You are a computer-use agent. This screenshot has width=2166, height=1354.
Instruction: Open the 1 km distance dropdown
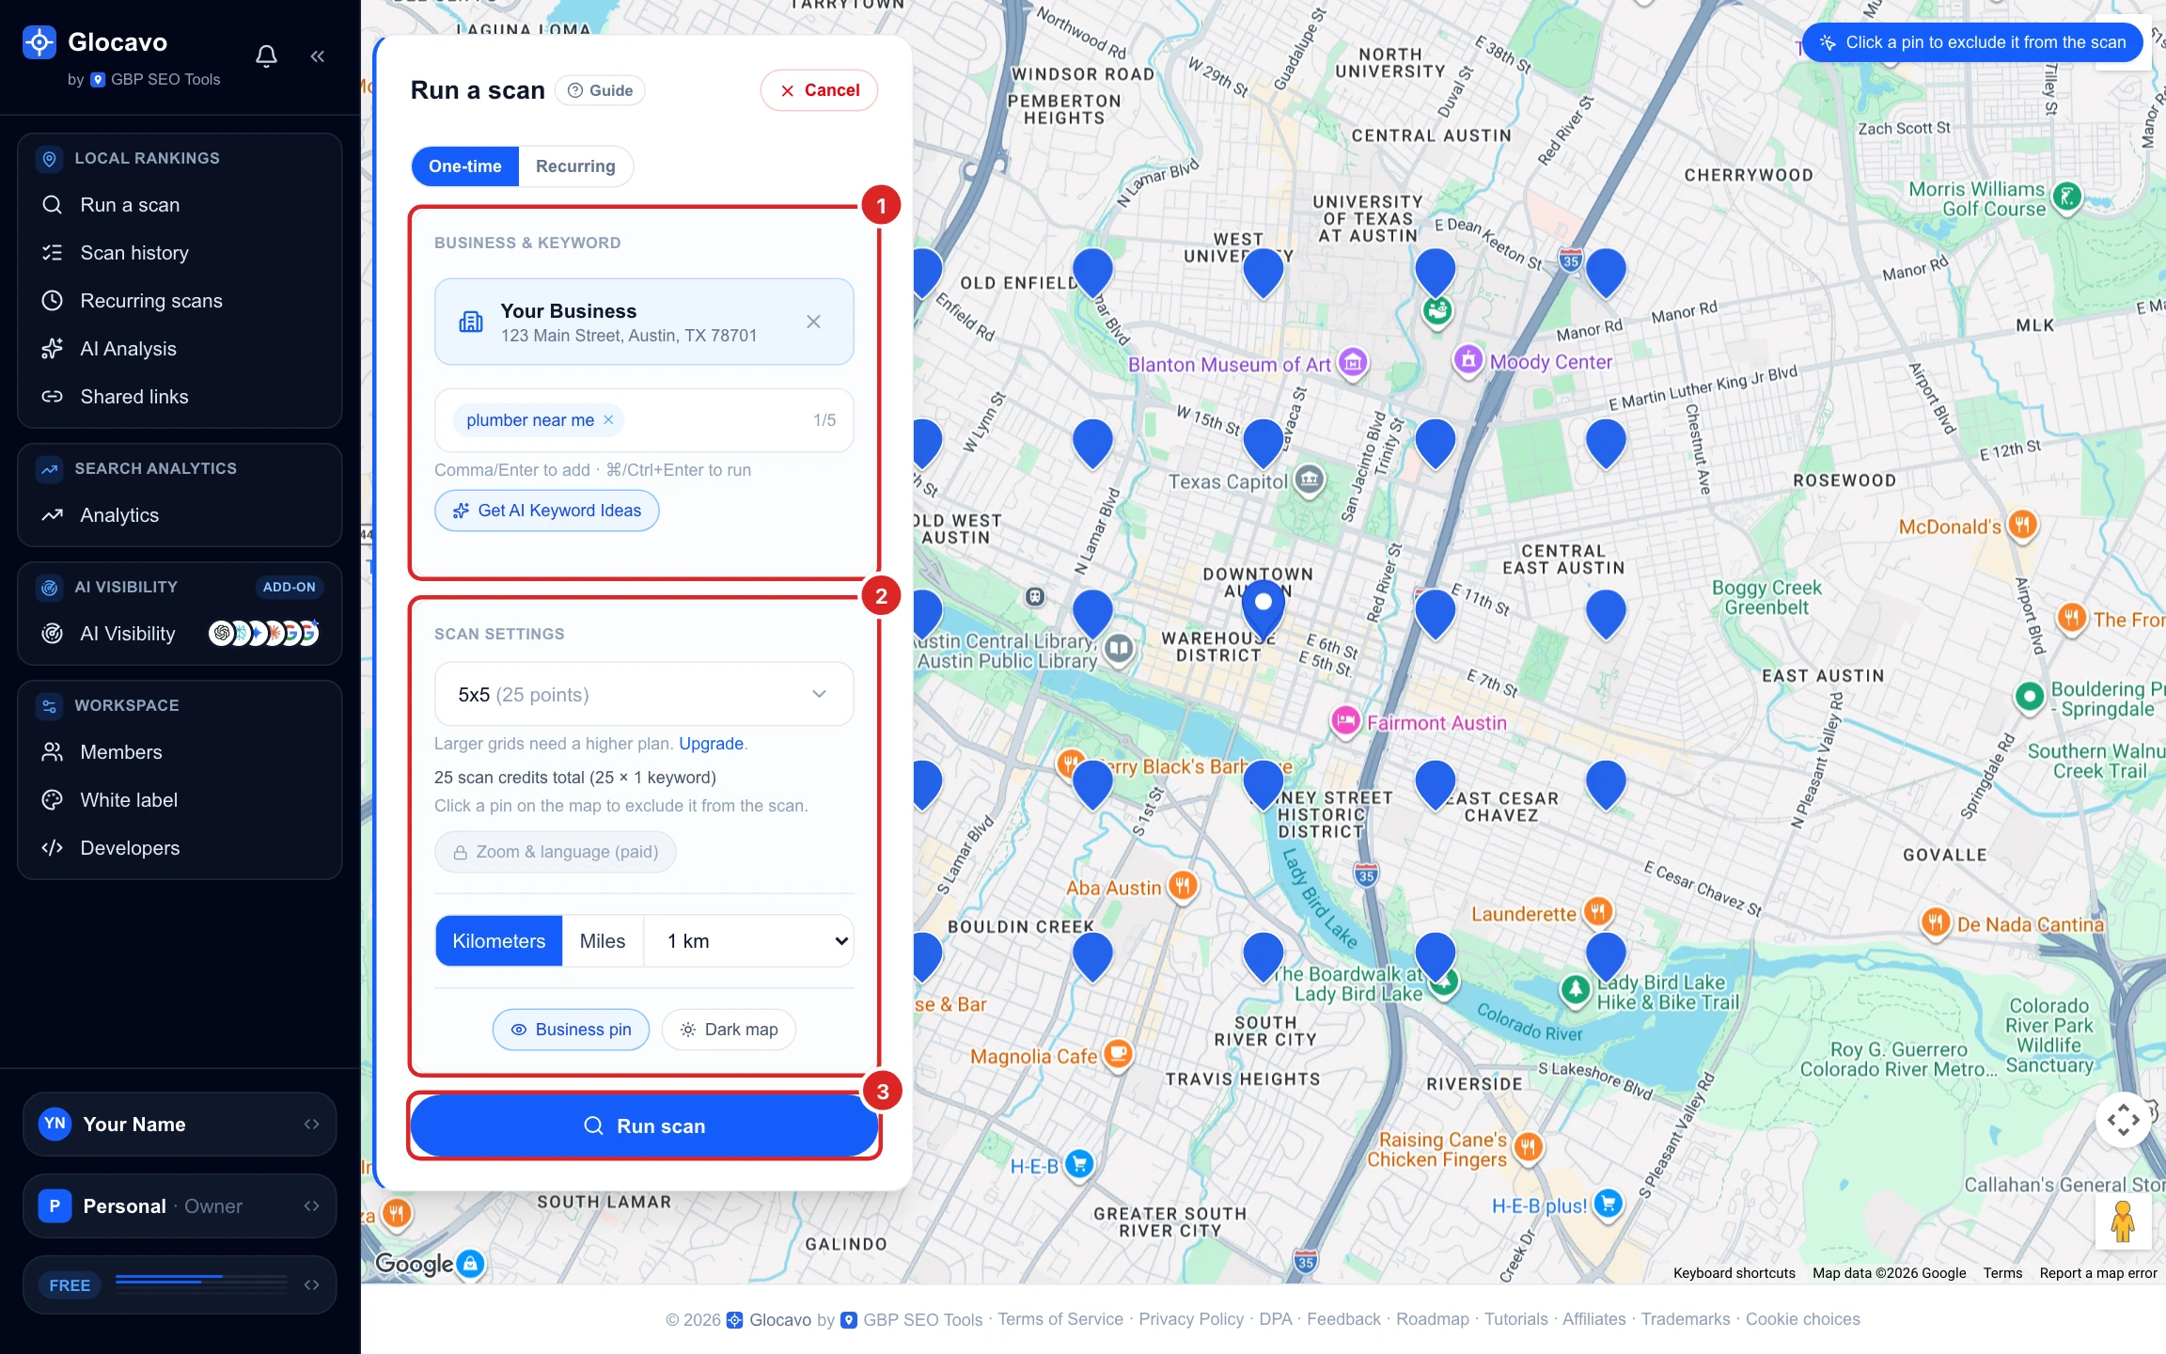point(749,941)
